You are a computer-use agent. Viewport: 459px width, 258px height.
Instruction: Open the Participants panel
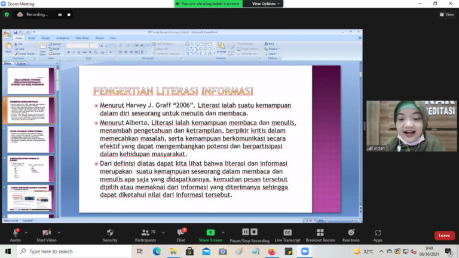[x=145, y=233]
